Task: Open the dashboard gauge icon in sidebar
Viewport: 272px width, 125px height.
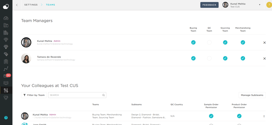Action: point(6,18)
